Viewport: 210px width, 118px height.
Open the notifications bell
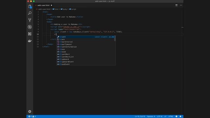tap(180, 116)
